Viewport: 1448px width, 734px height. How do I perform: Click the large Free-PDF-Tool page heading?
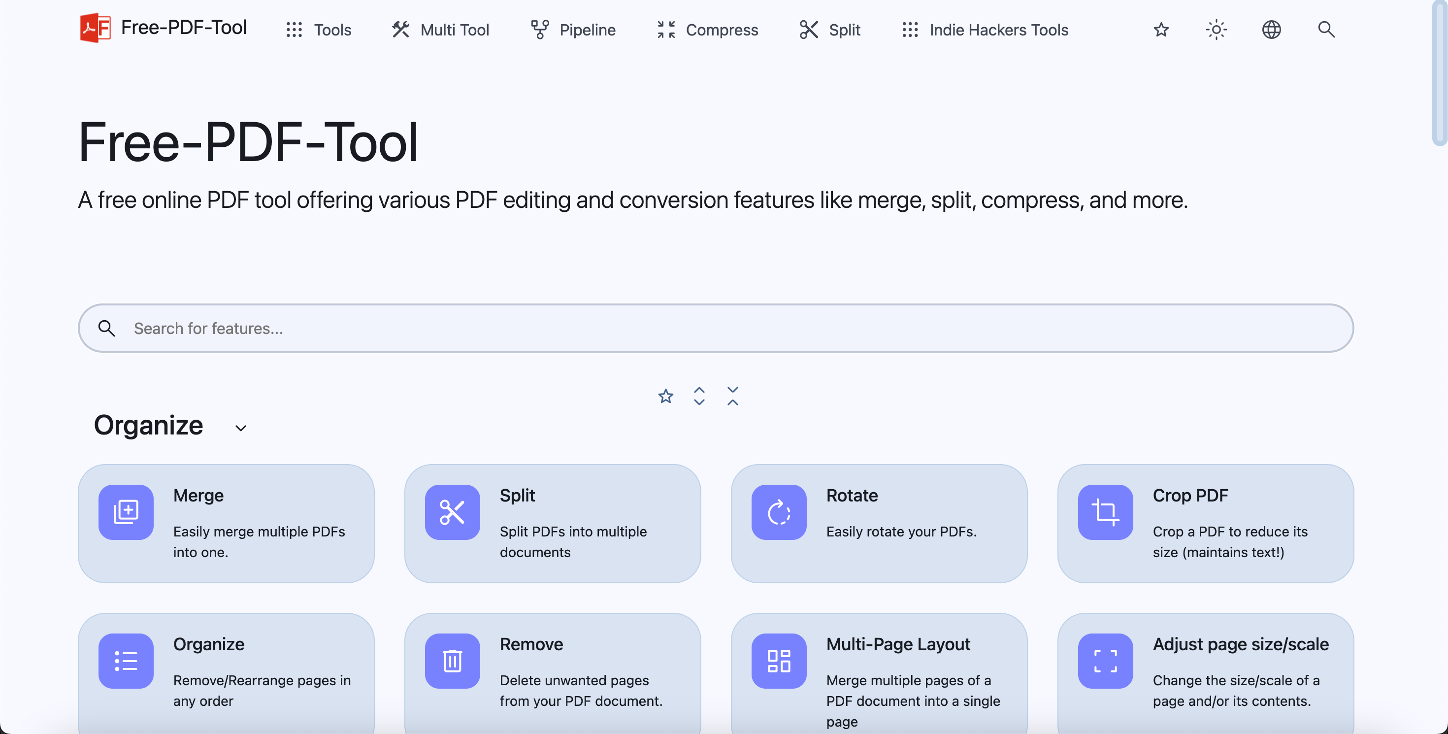tap(248, 142)
